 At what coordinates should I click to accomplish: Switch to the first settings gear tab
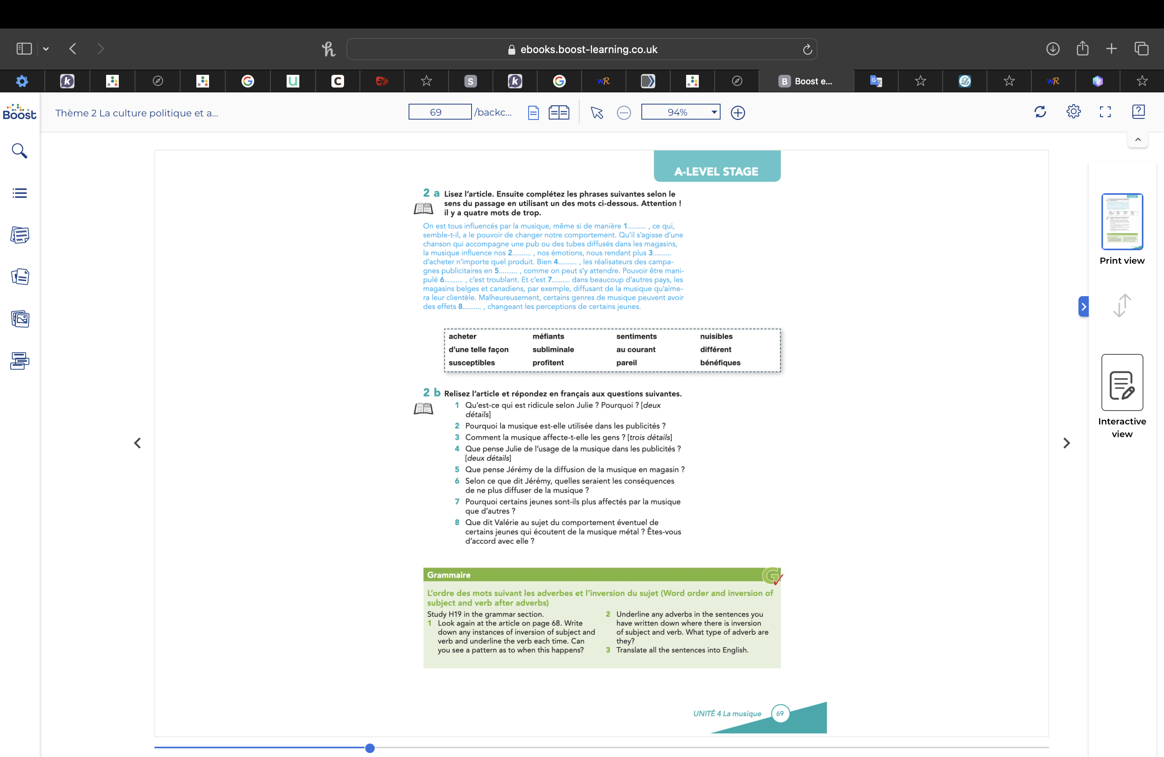[x=22, y=81]
